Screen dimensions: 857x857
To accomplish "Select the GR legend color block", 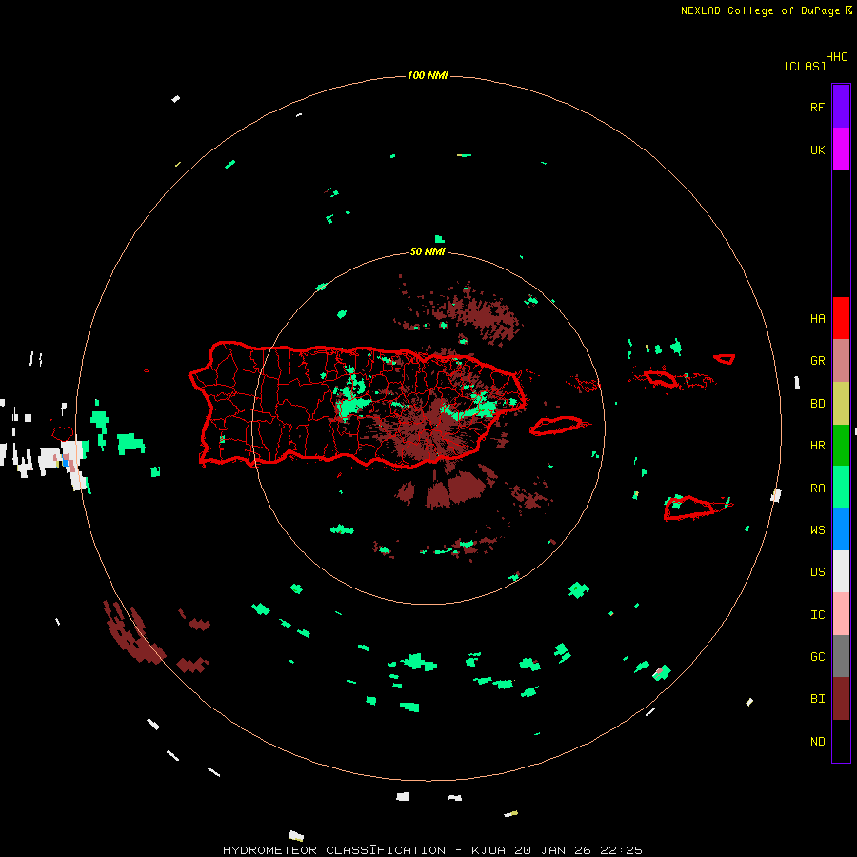I will click(841, 361).
